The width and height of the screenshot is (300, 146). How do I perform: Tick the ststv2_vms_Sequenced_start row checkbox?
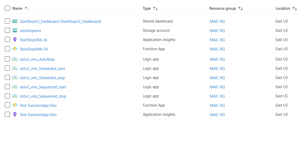point(7,87)
